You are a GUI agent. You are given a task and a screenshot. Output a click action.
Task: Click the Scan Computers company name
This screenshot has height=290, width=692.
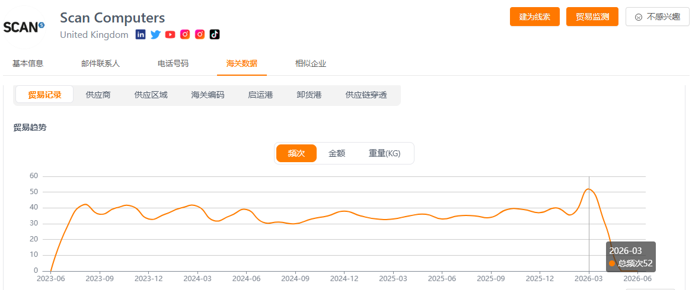[113, 18]
